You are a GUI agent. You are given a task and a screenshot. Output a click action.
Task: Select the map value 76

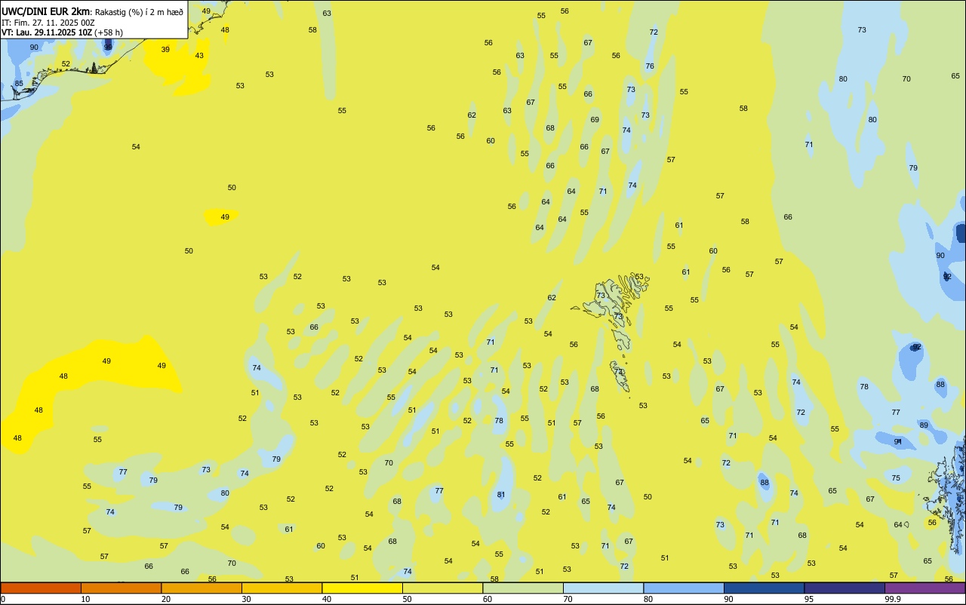[650, 66]
